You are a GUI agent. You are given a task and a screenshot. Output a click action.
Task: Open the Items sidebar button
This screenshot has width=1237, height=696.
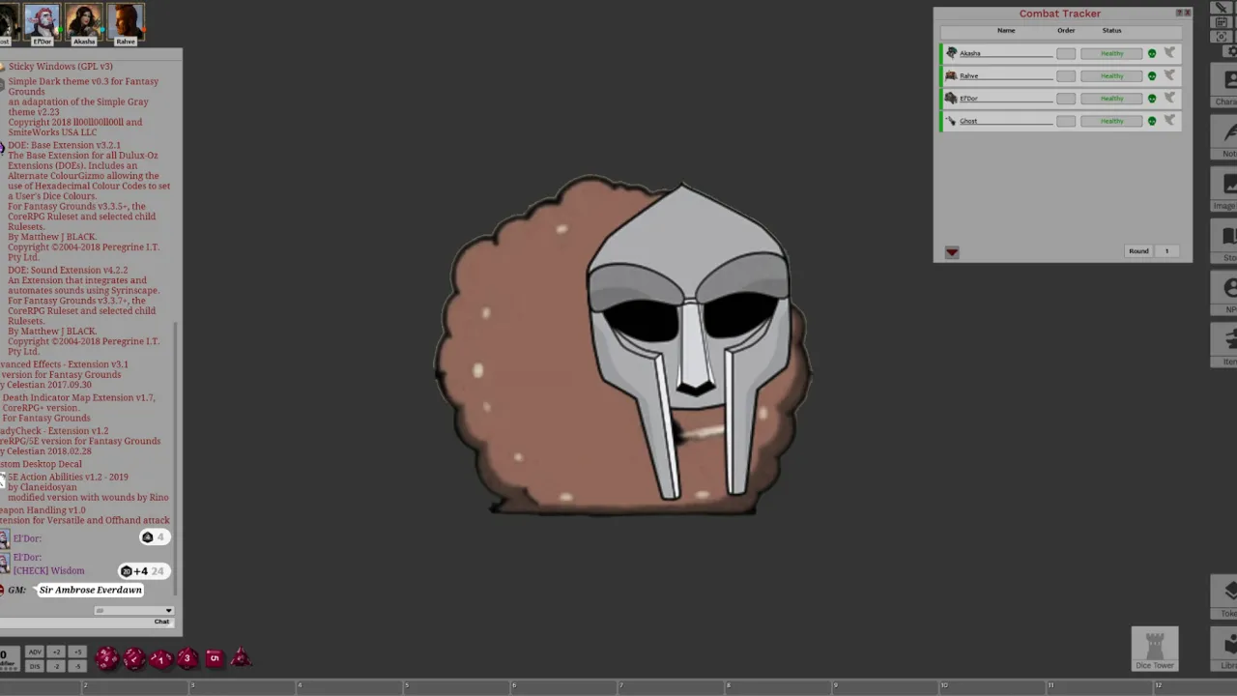point(1225,345)
